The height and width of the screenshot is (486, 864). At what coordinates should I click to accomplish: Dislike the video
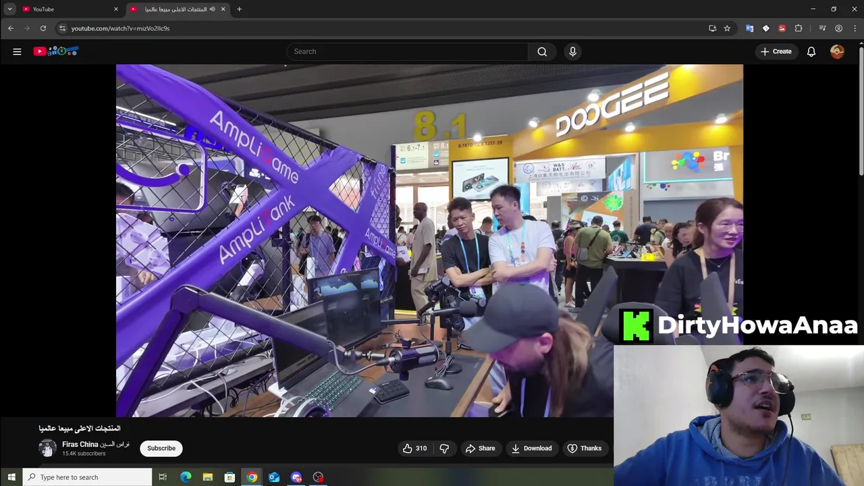tap(444, 448)
